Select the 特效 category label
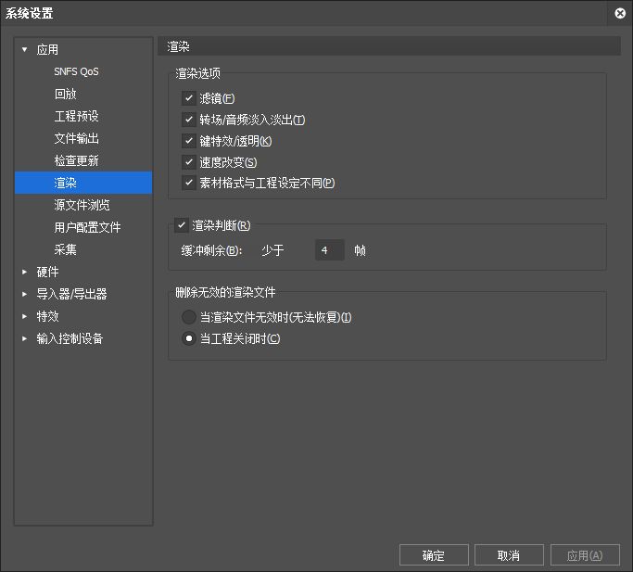Viewport: 633px width, 572px height. (47, 316)
